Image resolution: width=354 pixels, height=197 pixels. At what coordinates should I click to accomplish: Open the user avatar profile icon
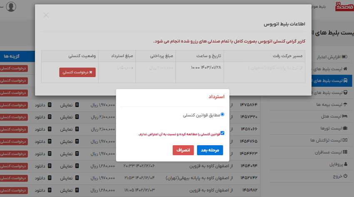tap(11, 7)
